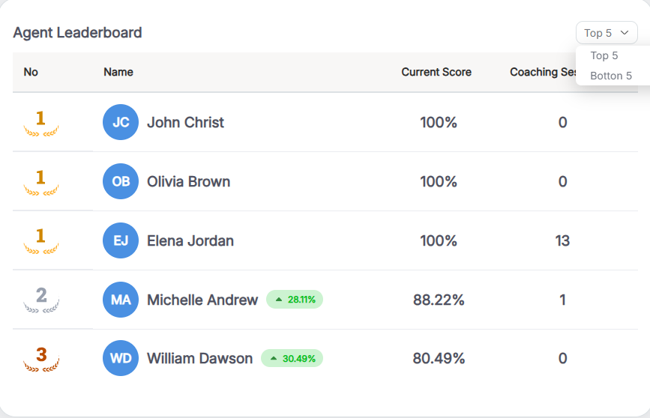The image size is (650, 418).
Task: Open William Dawson's name link
Action: [199, 358]
